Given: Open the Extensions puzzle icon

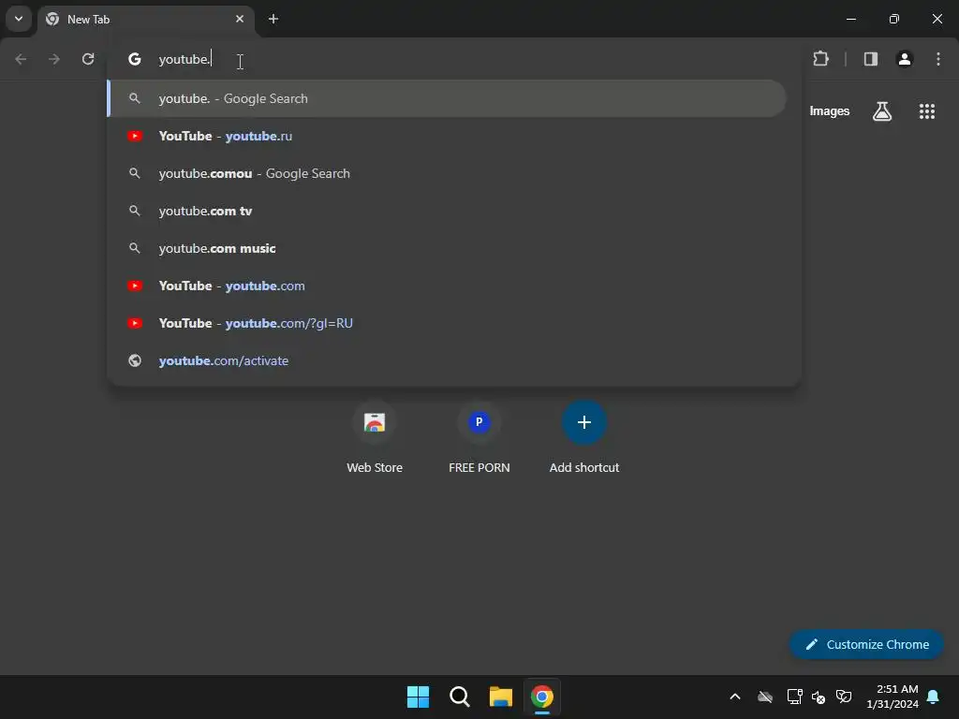Looking at the screenshot, I should (820, 59).
